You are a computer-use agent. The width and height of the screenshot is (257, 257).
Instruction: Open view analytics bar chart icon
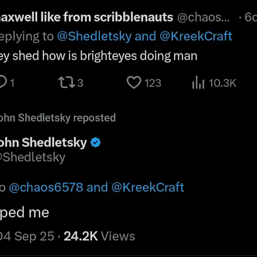coord(198,83)
